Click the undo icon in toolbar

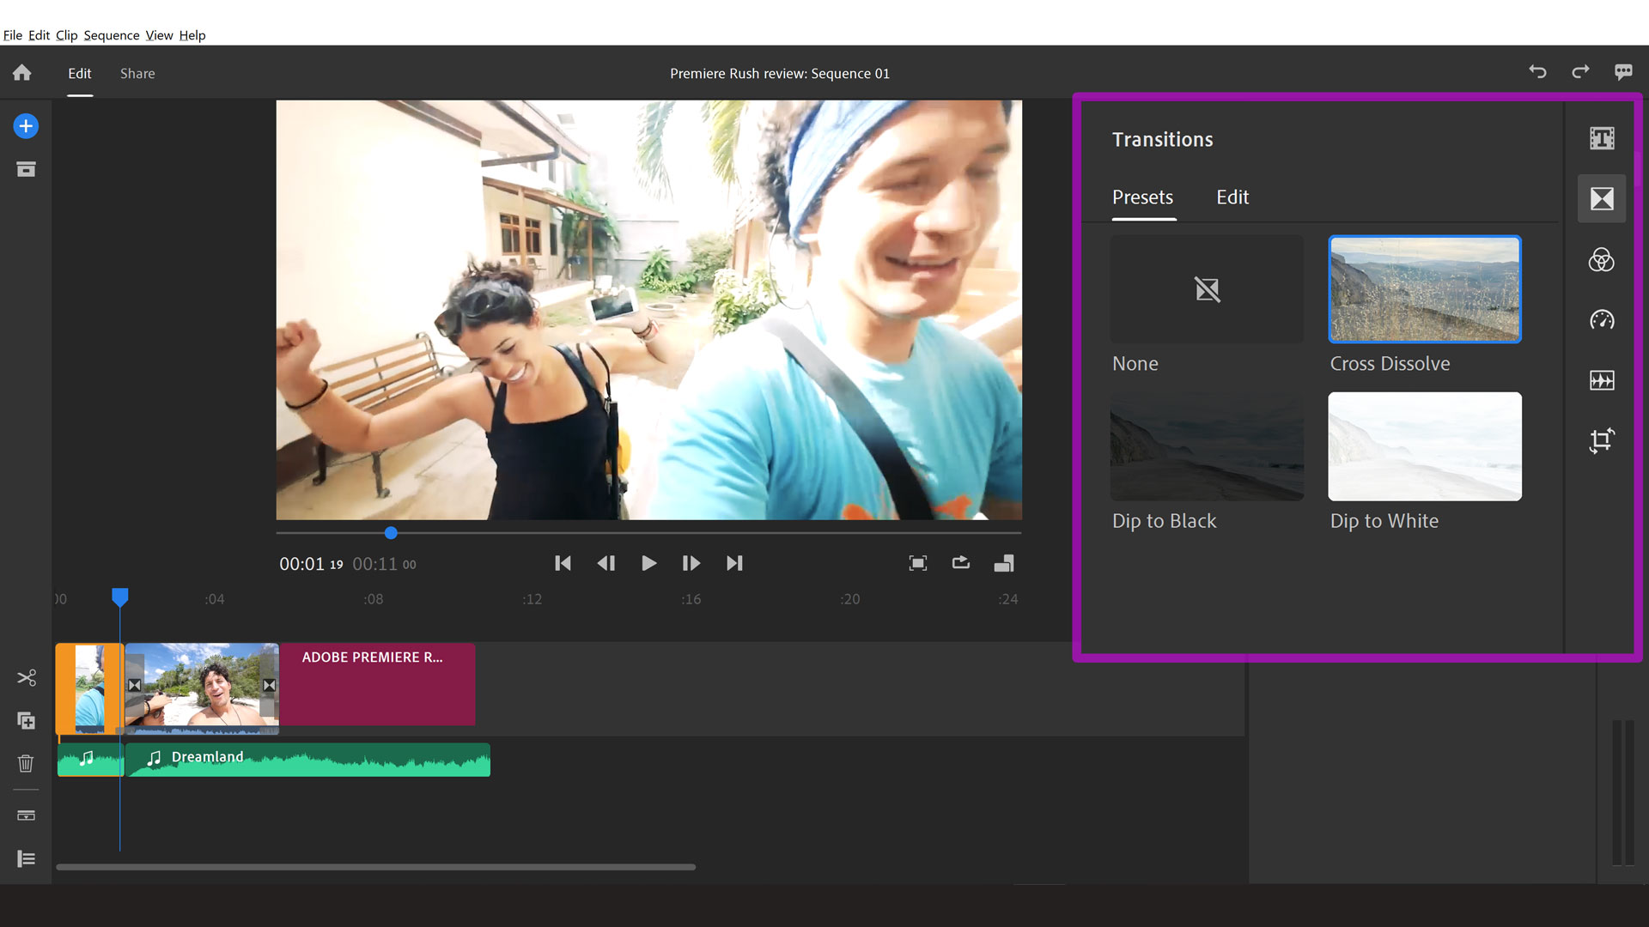point(1538,72)
